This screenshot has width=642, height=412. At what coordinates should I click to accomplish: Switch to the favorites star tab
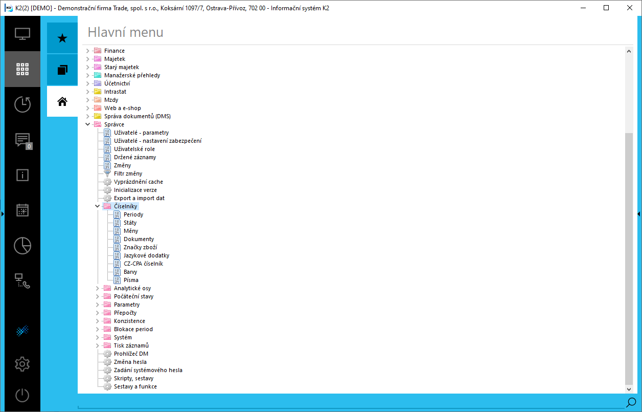(x=62, y=38)
